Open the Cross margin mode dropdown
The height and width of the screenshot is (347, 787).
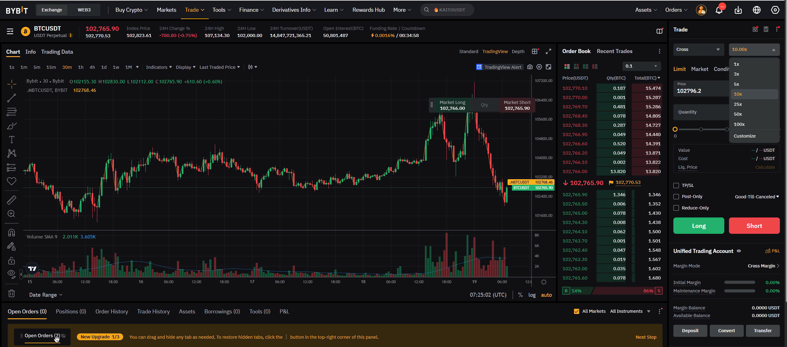[698, 49]
